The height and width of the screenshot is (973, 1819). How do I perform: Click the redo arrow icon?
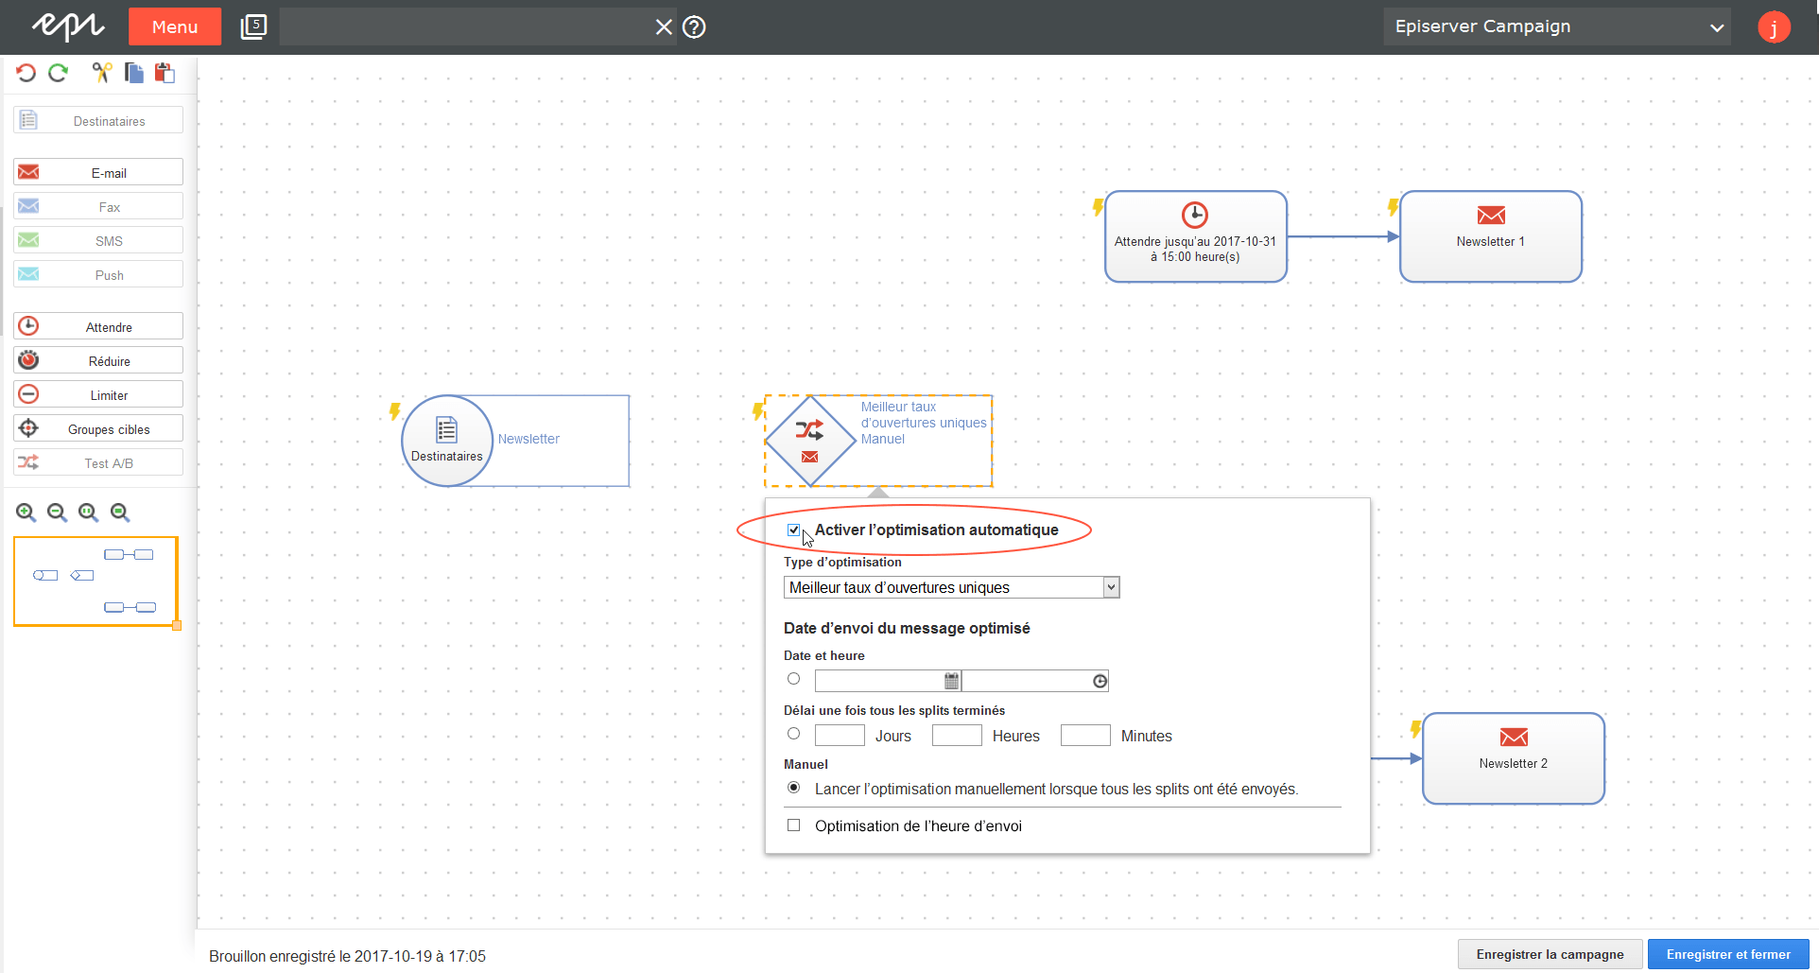(x=59, y=73)
